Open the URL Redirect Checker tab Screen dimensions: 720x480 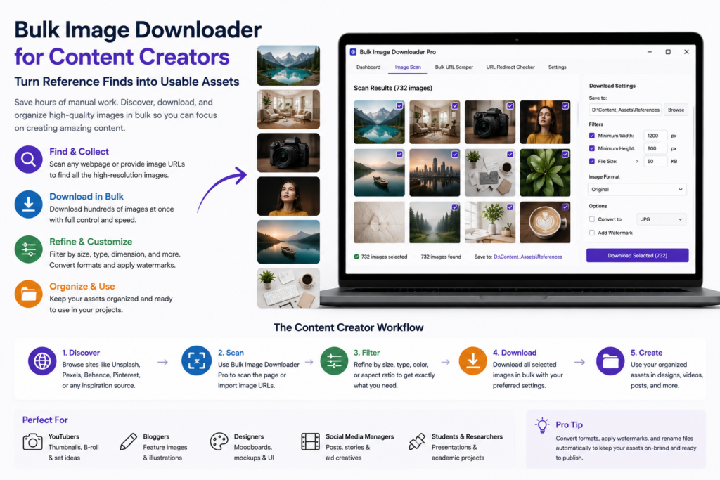(x=510, y=67)
